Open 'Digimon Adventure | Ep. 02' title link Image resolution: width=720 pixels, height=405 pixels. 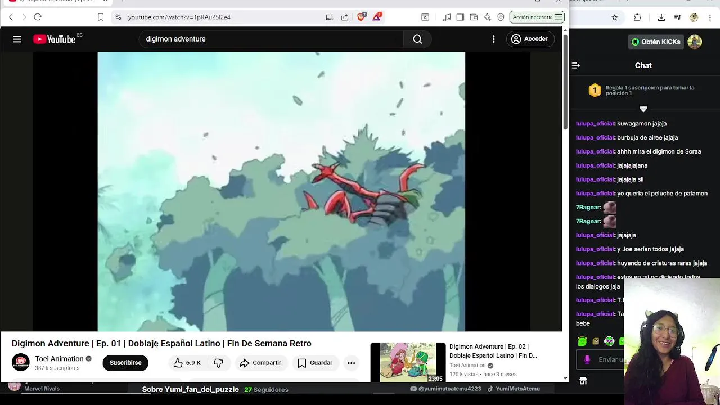pos(493,351)
